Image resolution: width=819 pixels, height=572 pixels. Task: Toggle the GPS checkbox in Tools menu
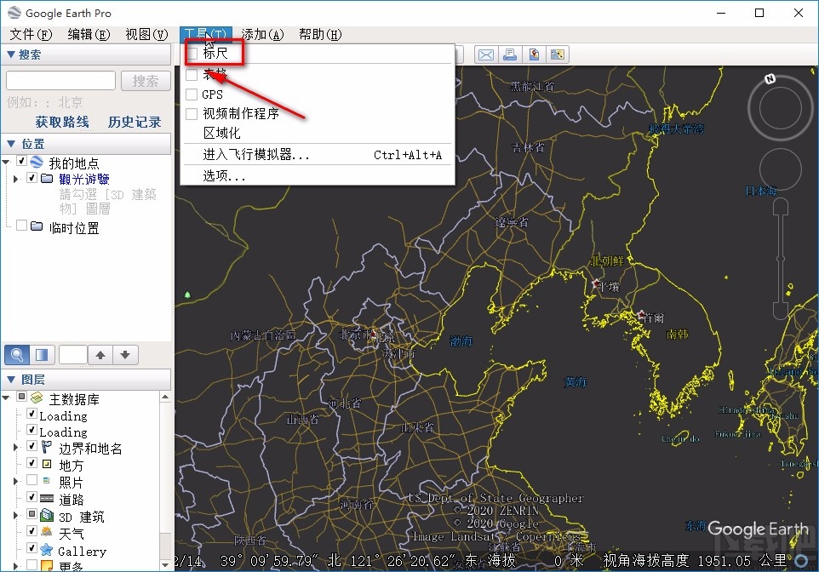coord(192,94)
